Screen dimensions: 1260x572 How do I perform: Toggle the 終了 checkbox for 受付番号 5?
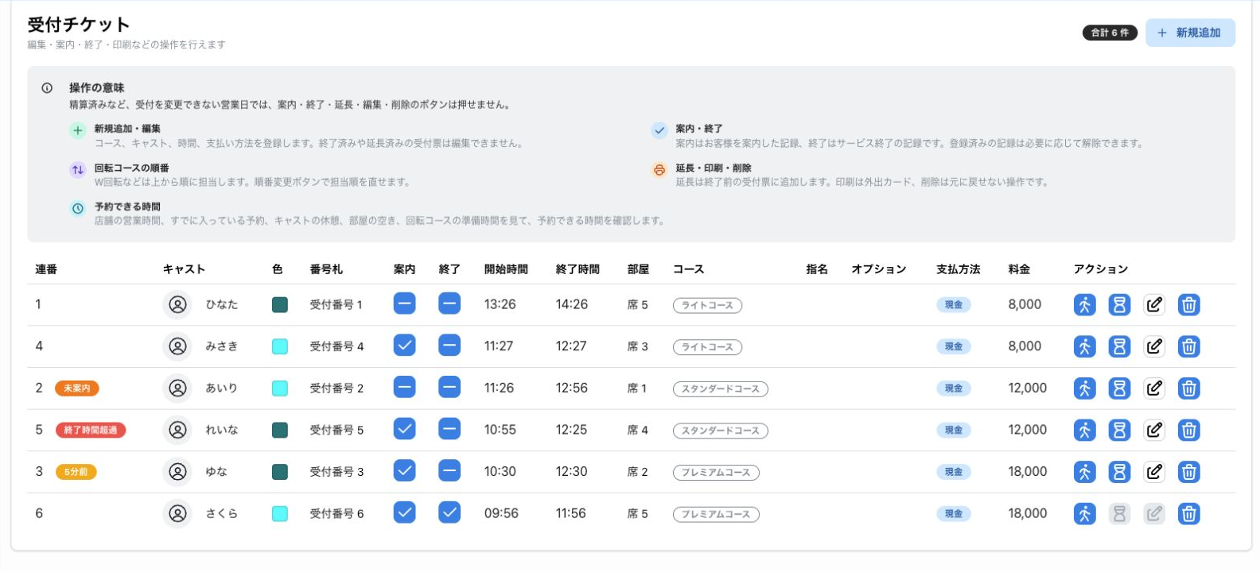(449, 429)
